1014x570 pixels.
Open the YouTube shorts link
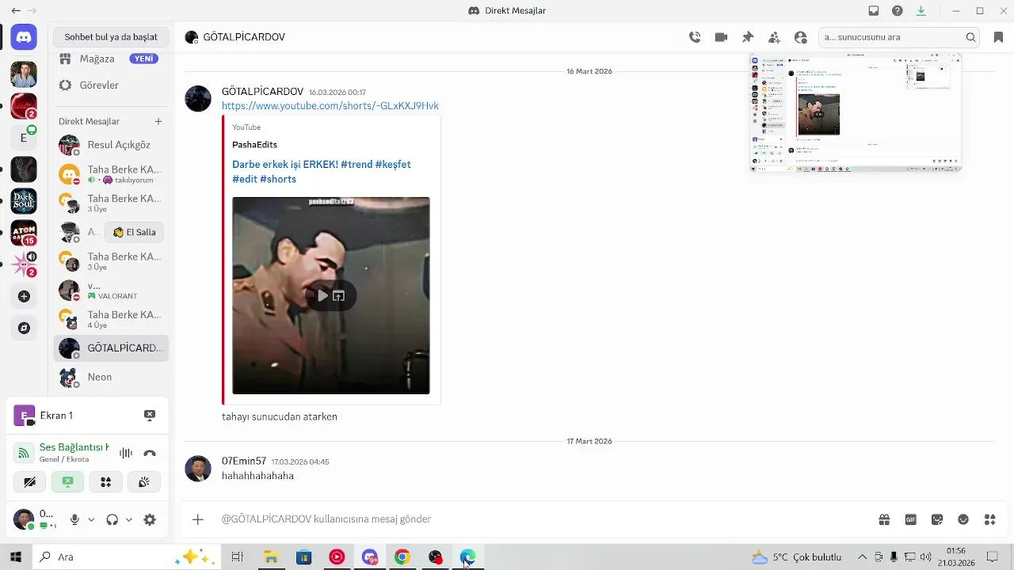(330, 106)
